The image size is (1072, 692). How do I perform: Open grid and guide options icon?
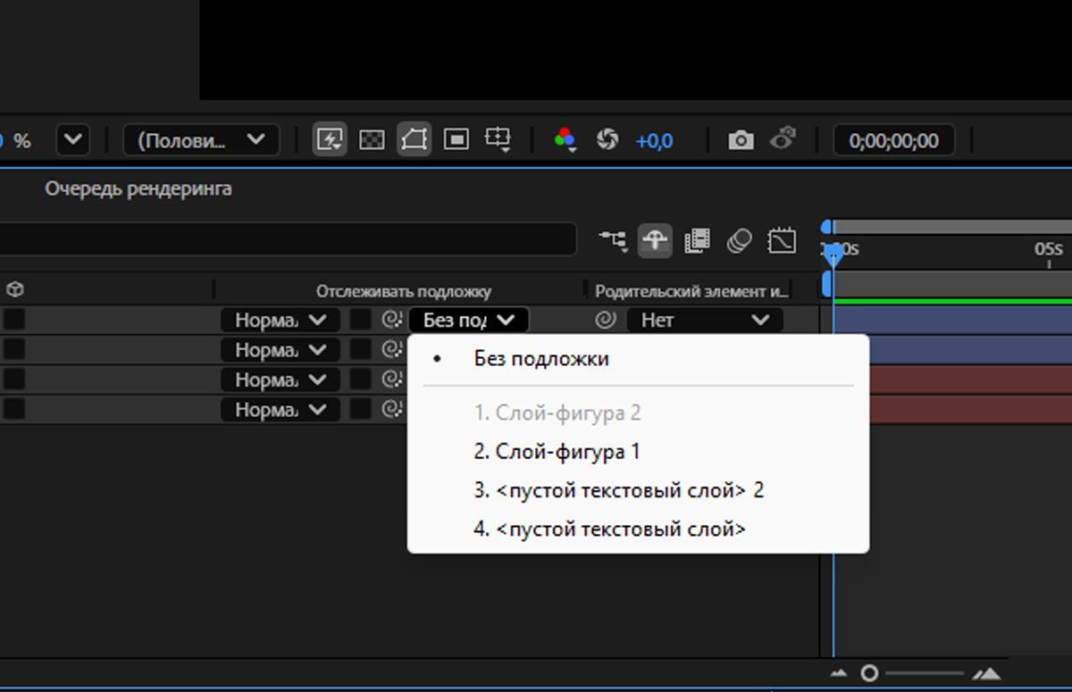[x=498, y=140]
